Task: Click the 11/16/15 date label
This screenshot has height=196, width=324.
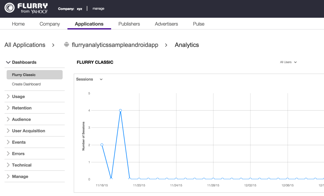Action: point(102,185)
